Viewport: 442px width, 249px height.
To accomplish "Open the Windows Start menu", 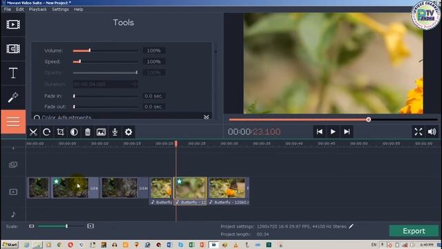I will pos(10,244).
